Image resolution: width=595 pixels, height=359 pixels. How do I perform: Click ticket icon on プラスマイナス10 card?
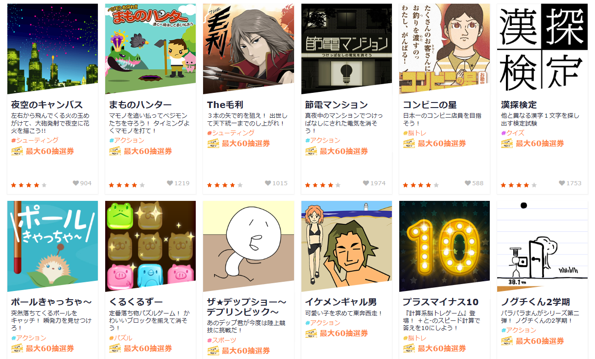[409, 348]
